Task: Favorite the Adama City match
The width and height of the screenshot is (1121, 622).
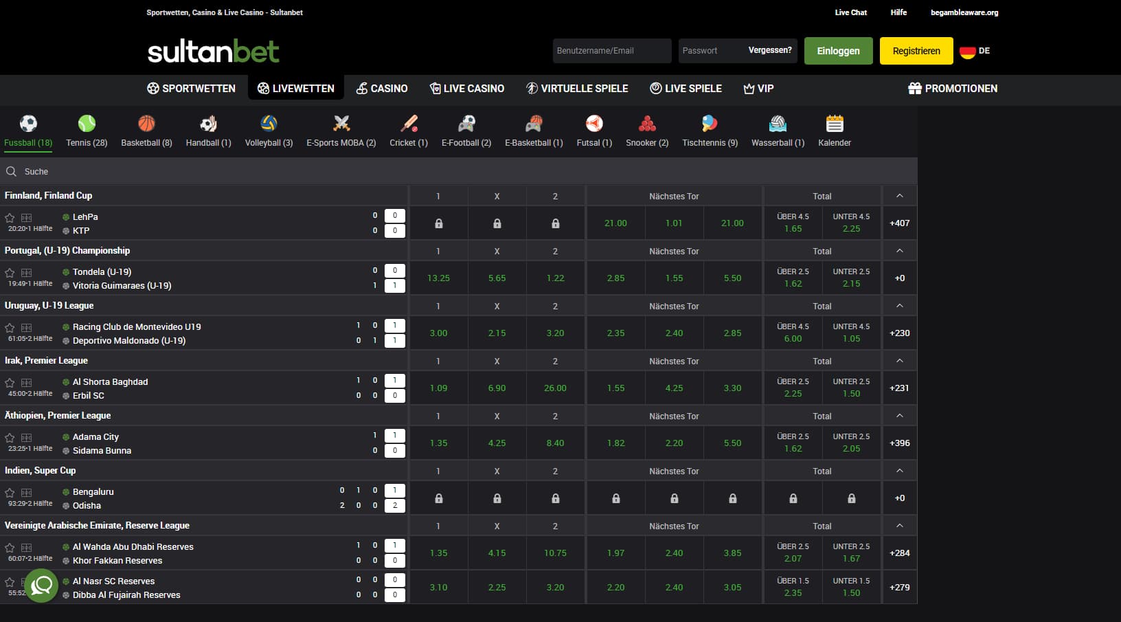Action: 10,438
